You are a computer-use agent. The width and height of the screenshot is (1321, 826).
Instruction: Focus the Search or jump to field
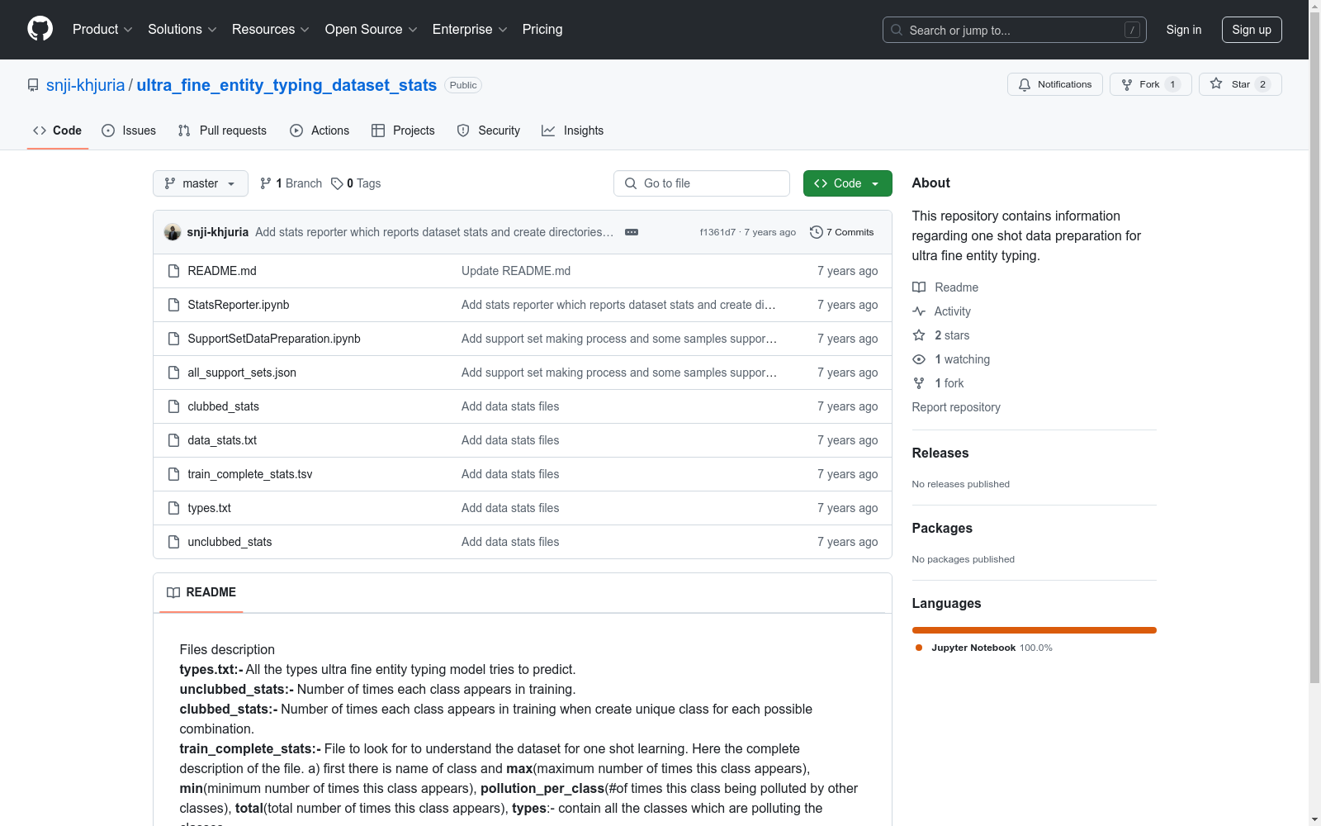pos(1015,30)
